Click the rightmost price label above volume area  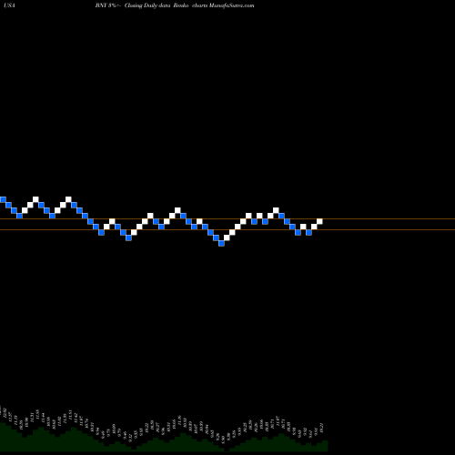coord(322,427)
